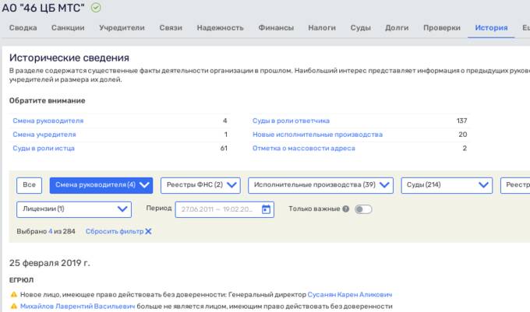Image resolution: width=530 pixels, height=312 pixels.
Task: Open the cut-off Реестр filter dropdown
Action: (515, 185)
